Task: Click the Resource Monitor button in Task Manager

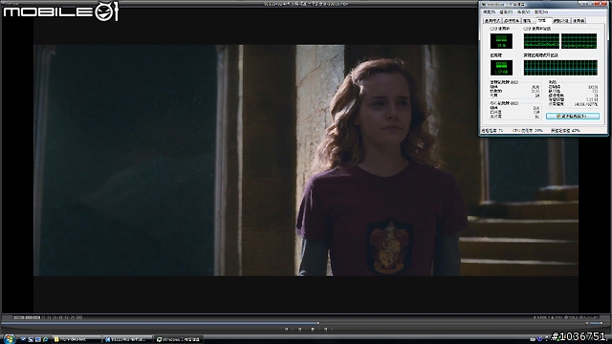Action: click(x=573, y=117)
